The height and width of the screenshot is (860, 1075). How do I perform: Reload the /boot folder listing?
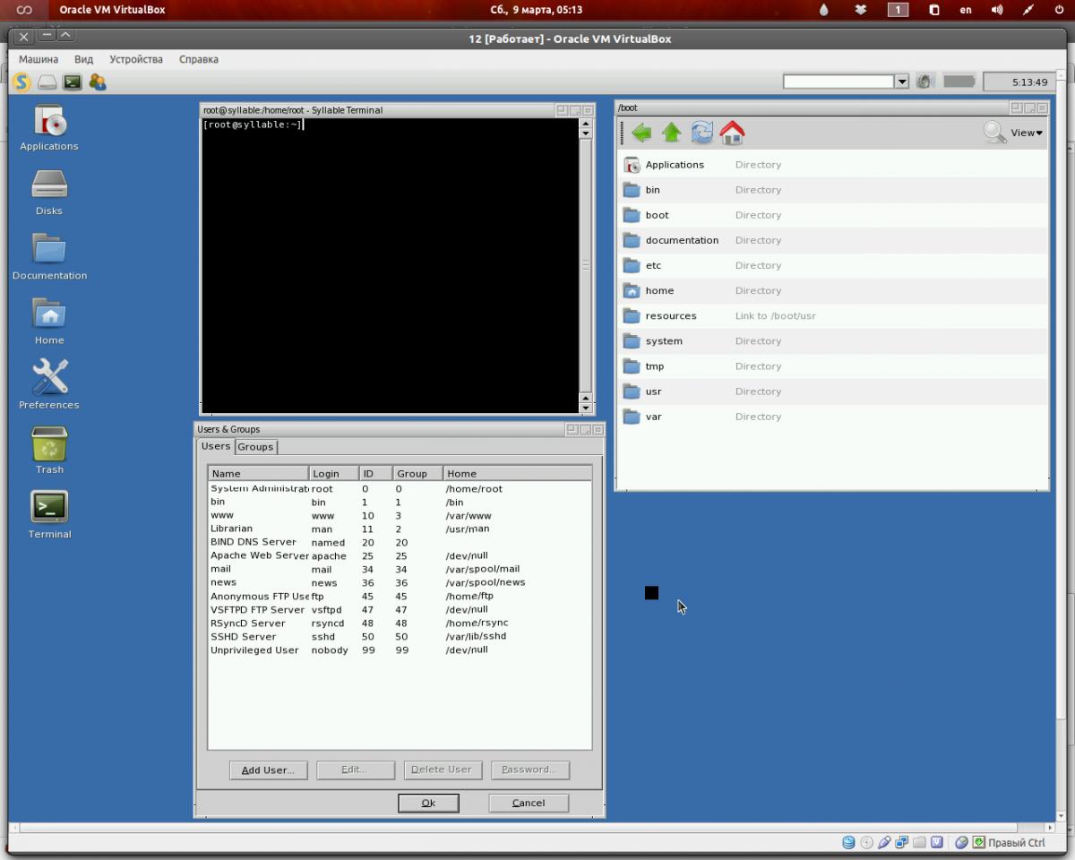click(x=702, y=133)
